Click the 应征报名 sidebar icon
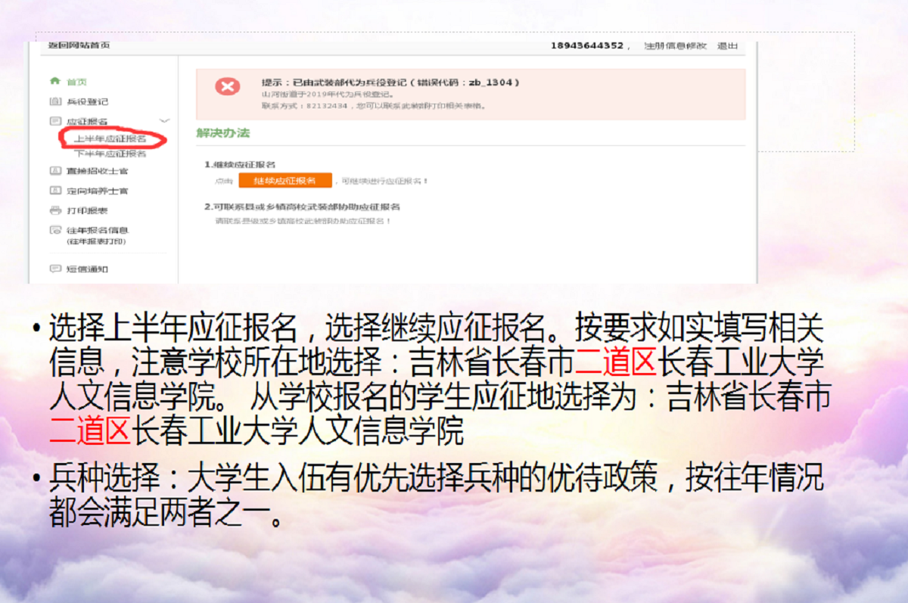The height and width of the screenshot is (603, 908). pos(54,121)
